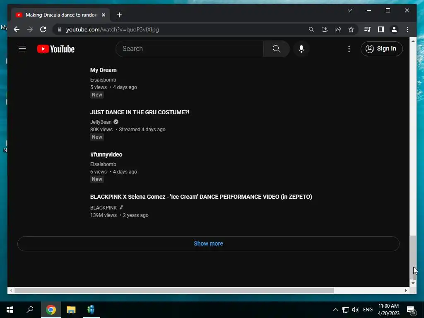
Task: Open the My Dream video title
Action: (x=103, y=70)
